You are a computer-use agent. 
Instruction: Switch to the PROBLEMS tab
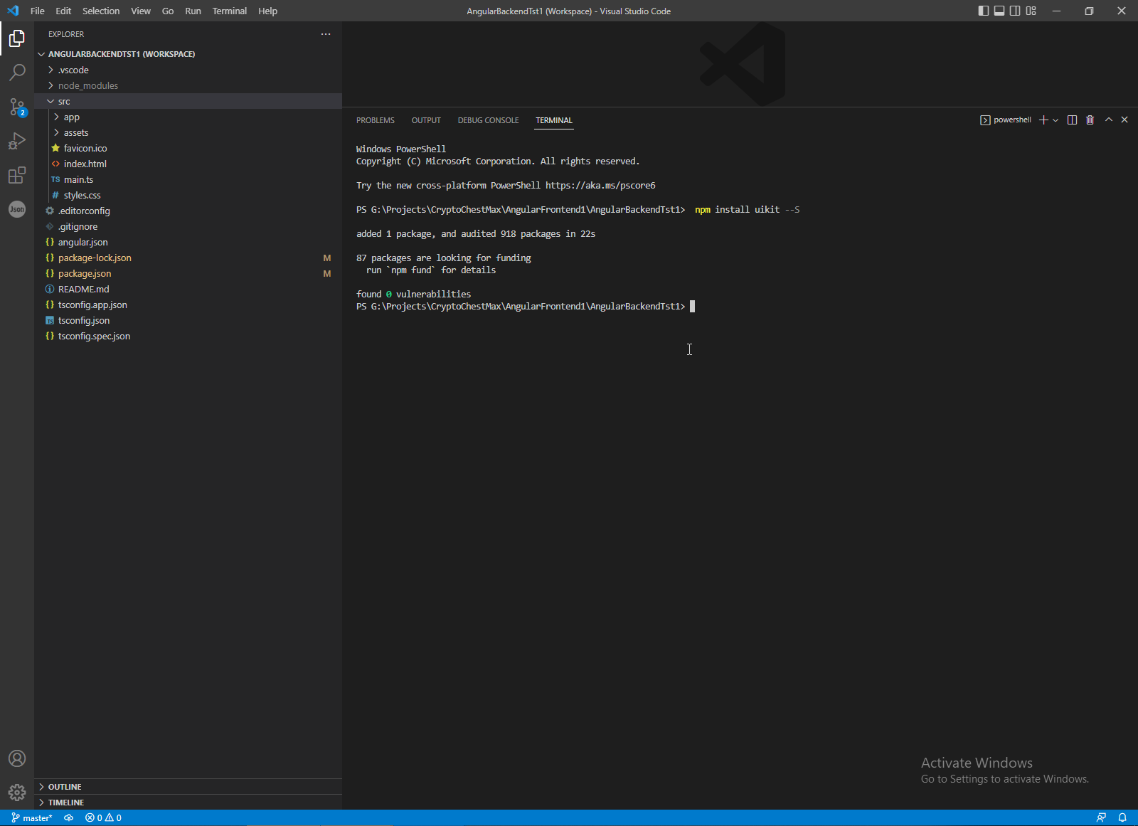376,120
